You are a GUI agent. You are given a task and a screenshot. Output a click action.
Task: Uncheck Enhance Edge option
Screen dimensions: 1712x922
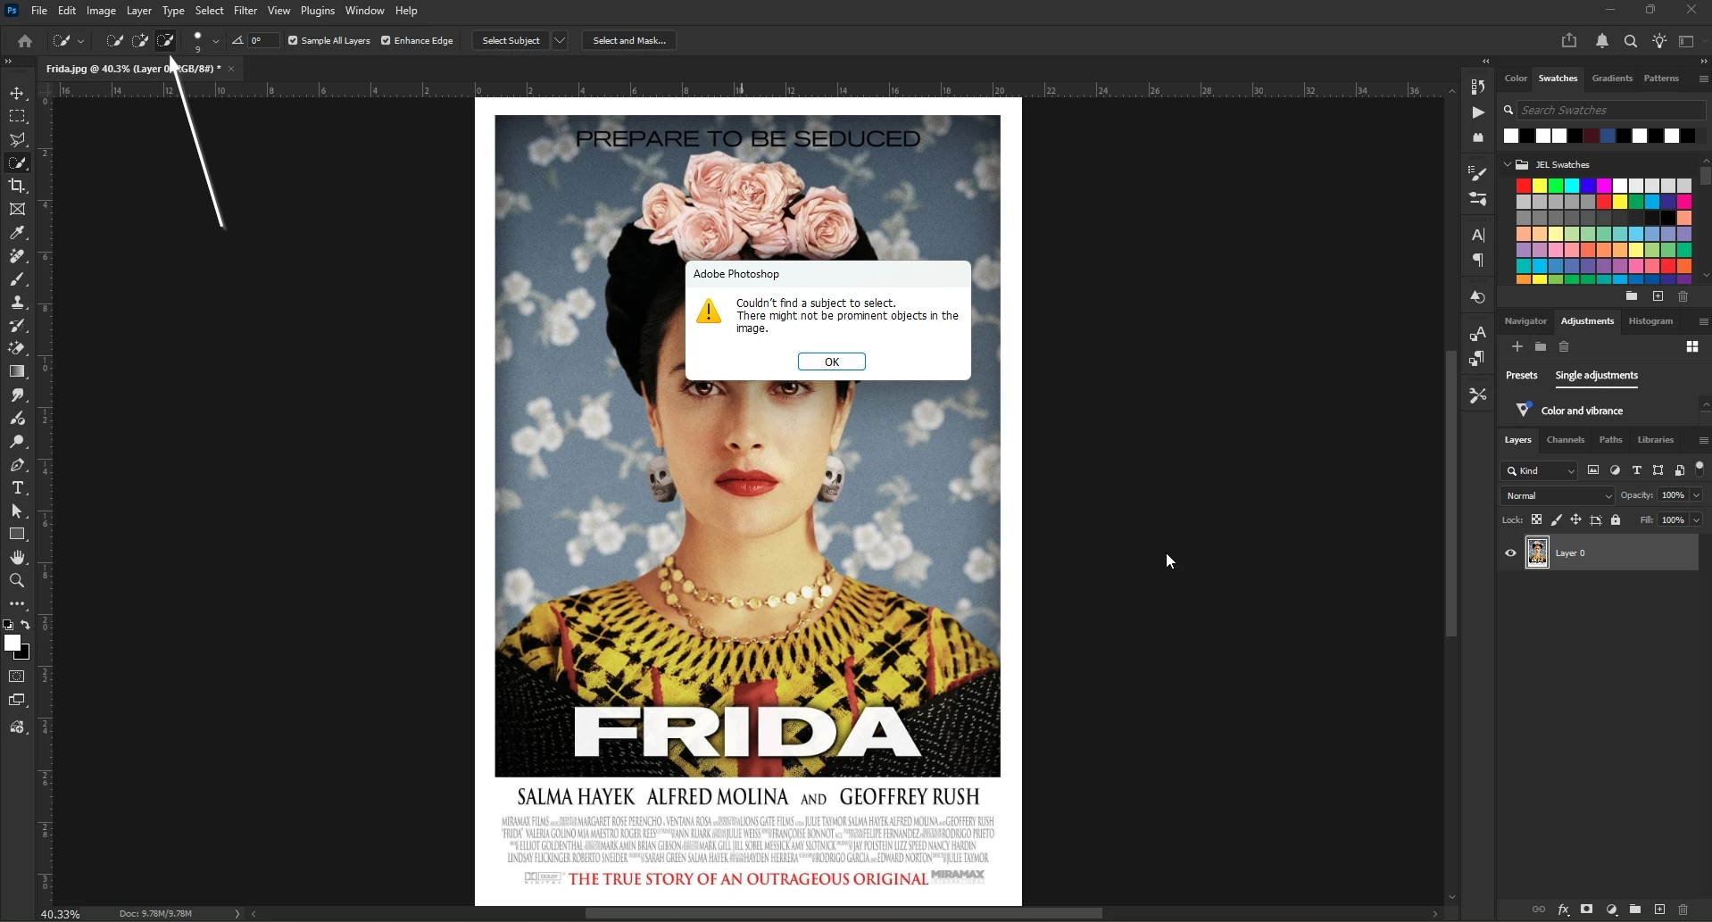[386, 40]
